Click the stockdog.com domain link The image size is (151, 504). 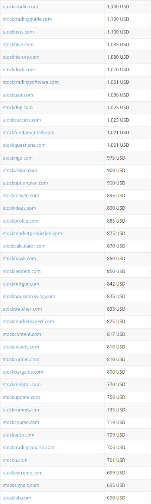(x=18, y=107)
